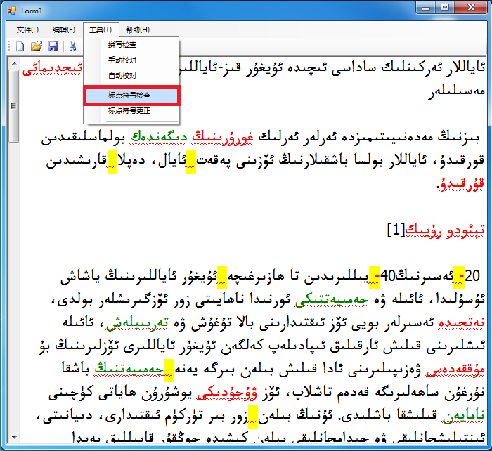Click the Cut scissors icon
Viewport: 492px width, 451px height.
tap(73, 46)
